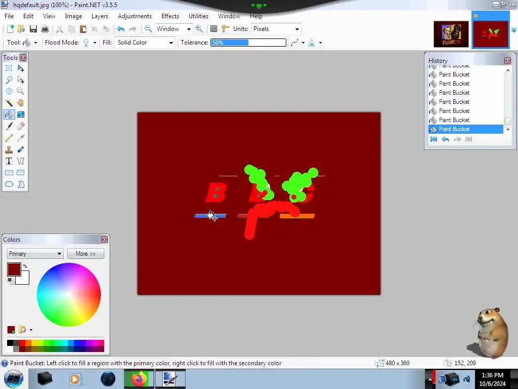This screenshot has width=518, height=389.
Task: Open the Primary color selector dropdown
Action: (x=35, y=254)
